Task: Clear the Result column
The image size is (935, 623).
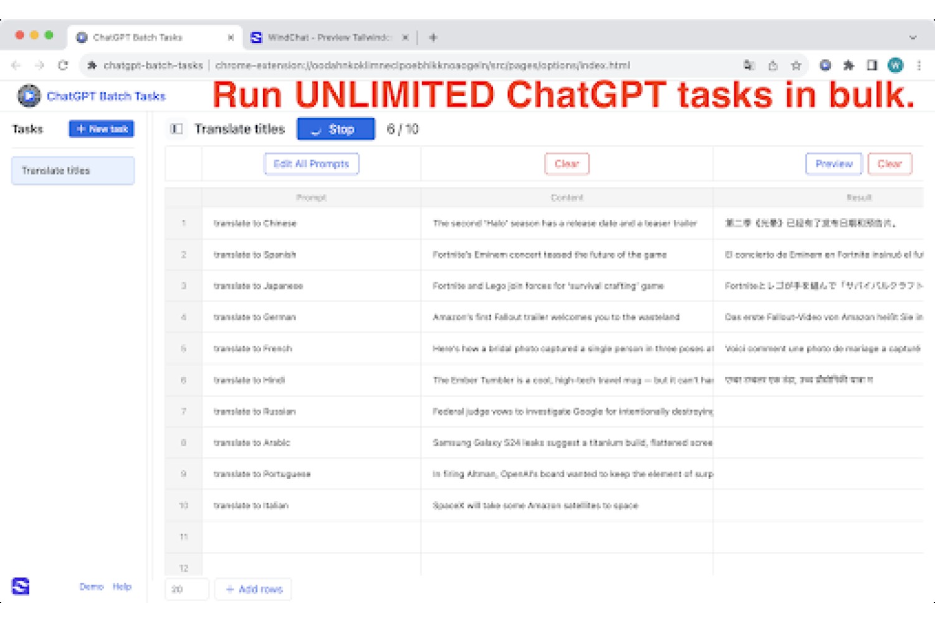Action: [890, 164]
